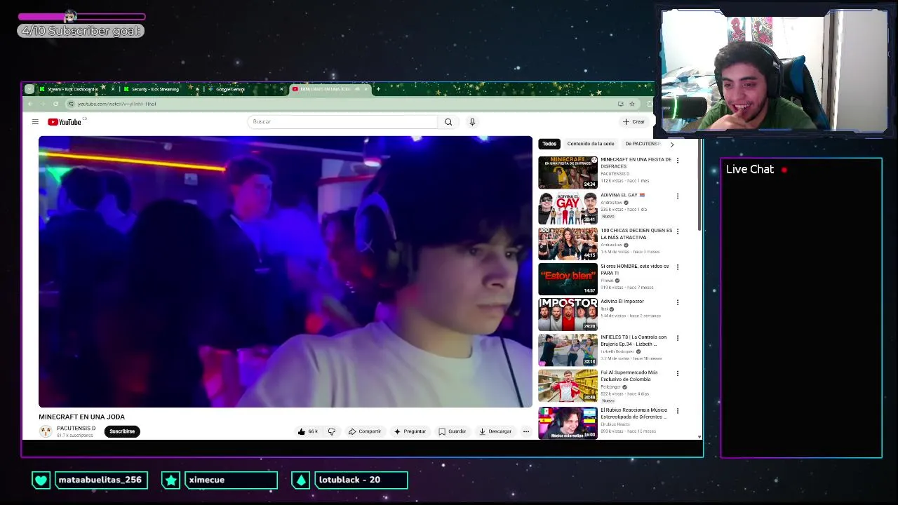Open PACUTENSIS D channel name link
Screen dimensions: 898x505
pos(76,429)
